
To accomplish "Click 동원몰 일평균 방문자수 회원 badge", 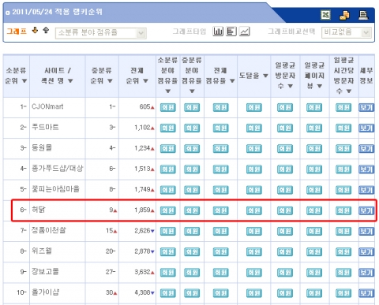I will 285,149.
